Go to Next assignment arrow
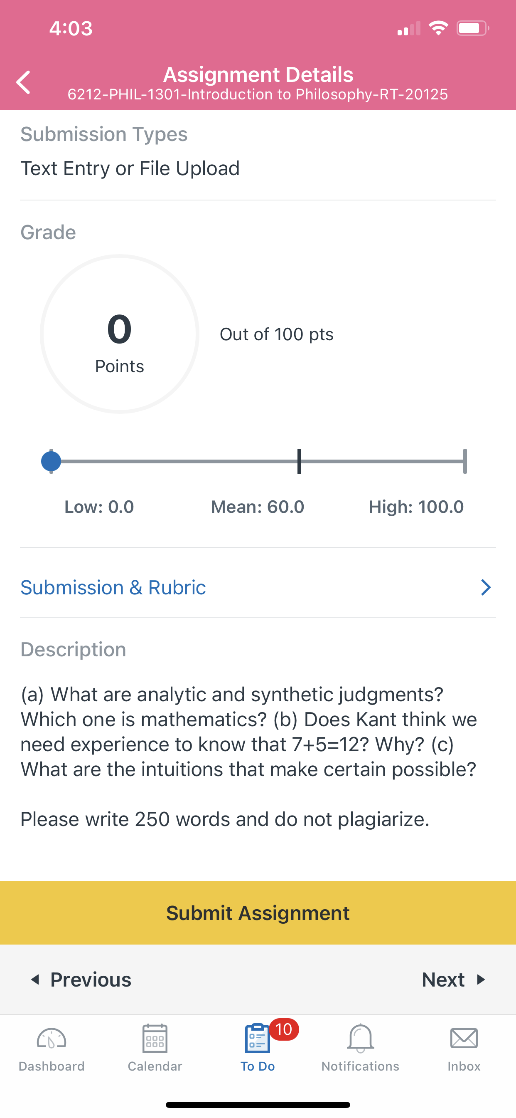This screenshot has height=1118, width=516. tap(481, 979)
